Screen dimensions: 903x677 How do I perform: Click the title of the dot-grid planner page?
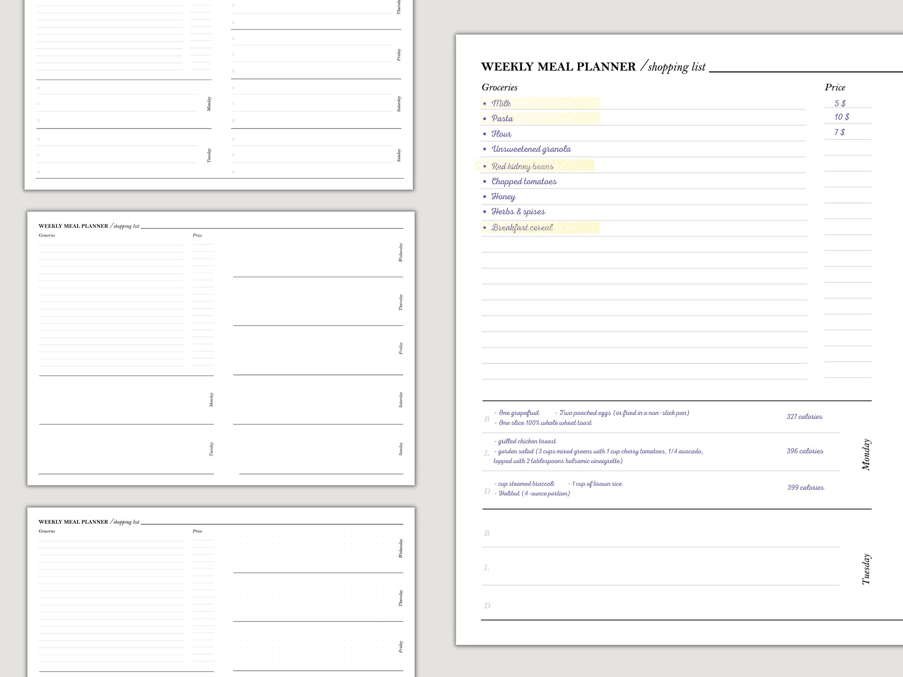(89, 522)
